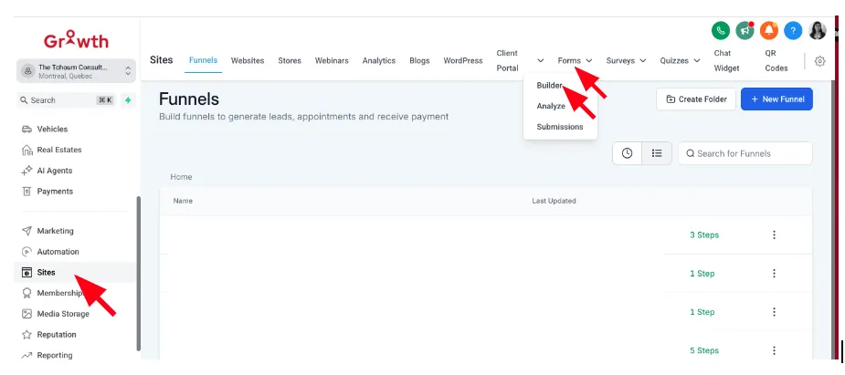The image size is (845, 375).
Task: Open the user profile avatar
Action: click(x=818, y=31)
